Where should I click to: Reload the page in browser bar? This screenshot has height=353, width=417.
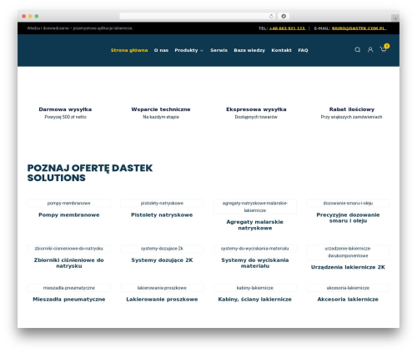tap(271, 17)
